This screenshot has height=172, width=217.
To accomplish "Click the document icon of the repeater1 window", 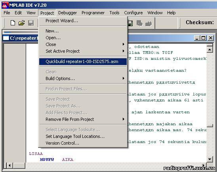I will coord(6,38).
